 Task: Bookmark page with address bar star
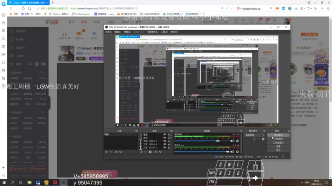click(x=38, y=8)
